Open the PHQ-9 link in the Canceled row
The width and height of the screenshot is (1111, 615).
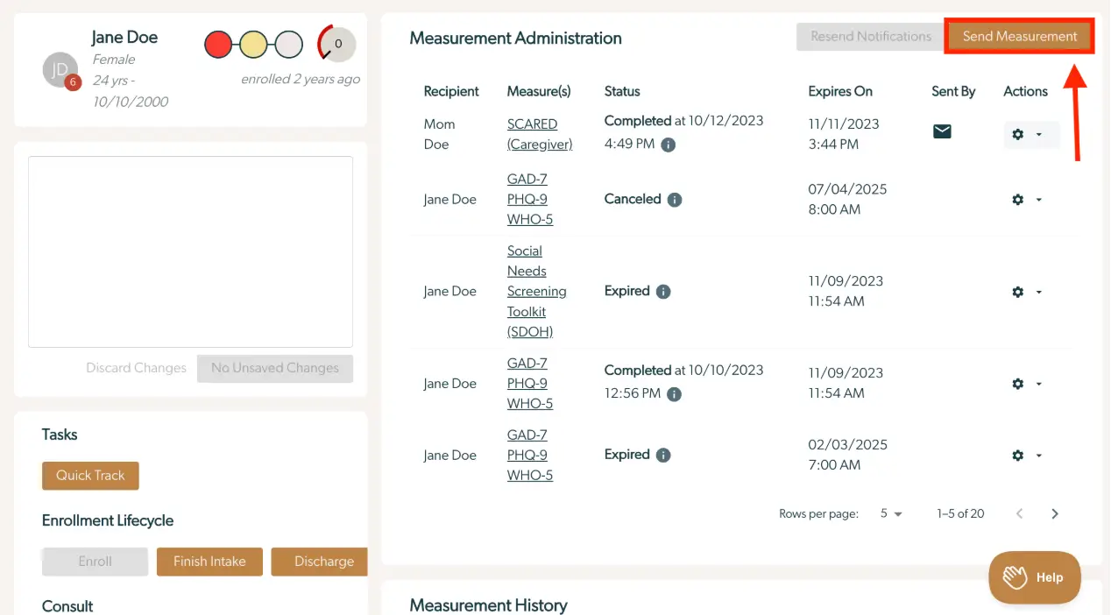coord(527,199)
